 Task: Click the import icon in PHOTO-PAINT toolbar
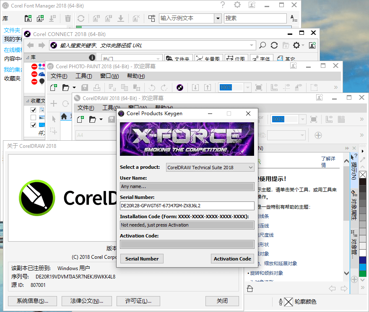[x=195, y=88]
